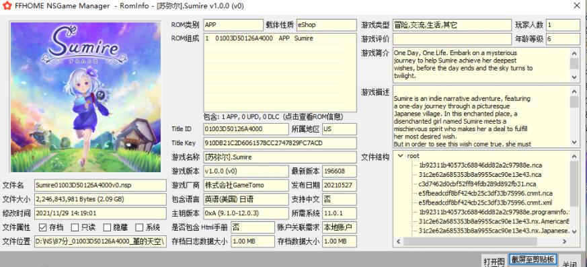This screenshot has height=267, width=587.
Task: Select the 1b92311b...programinfo file in tree
Action: [494, 212]
